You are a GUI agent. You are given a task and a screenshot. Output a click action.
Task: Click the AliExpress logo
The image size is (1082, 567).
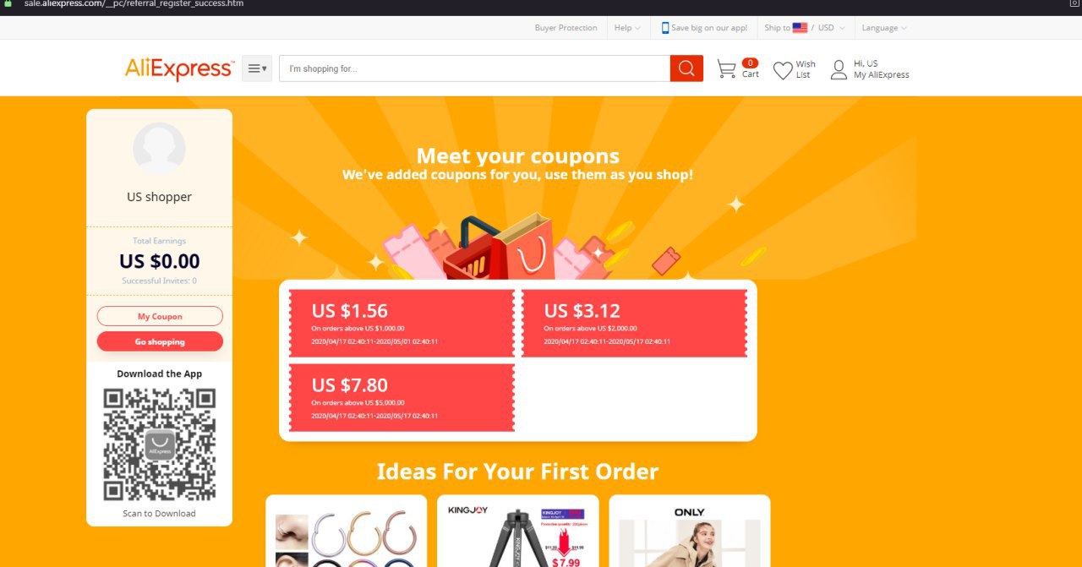click(x=179, y=68)
